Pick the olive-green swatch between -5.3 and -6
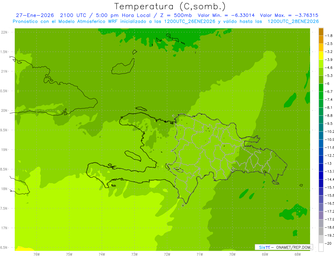 click(321, 80)
